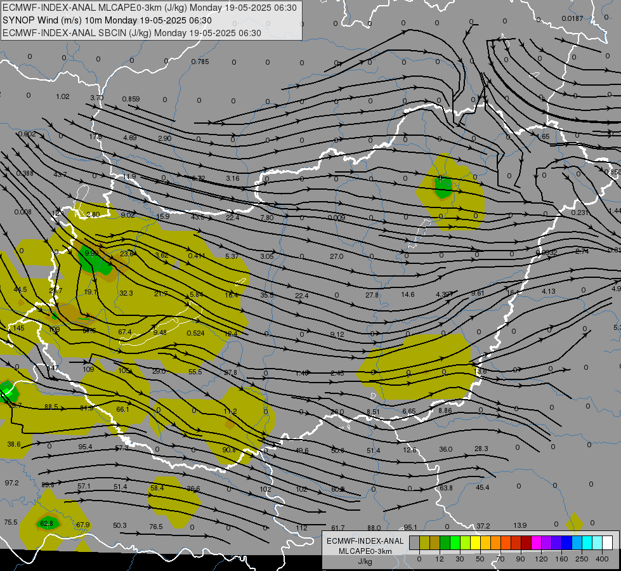Click the pure blue legend swatch
Image resolution: width=621 pixels, height=571 pixels.
click(x=566, y=542)
